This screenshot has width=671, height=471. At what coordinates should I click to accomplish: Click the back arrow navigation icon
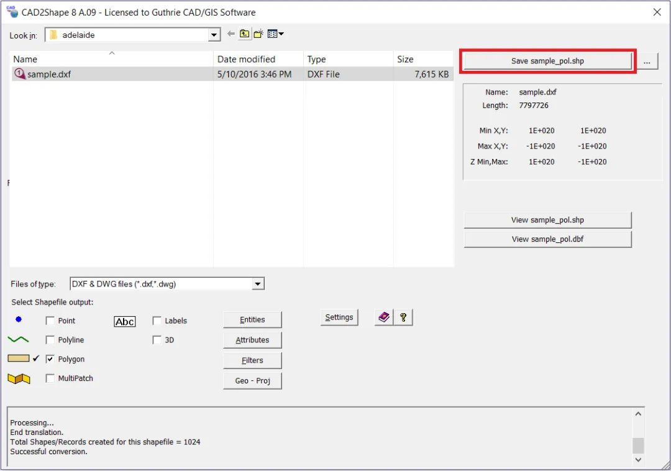231,34
